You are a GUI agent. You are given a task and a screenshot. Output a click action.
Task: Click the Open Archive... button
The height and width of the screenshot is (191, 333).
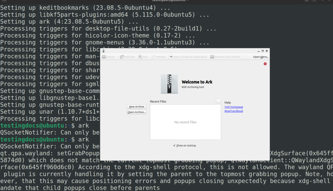click(137, 112)
